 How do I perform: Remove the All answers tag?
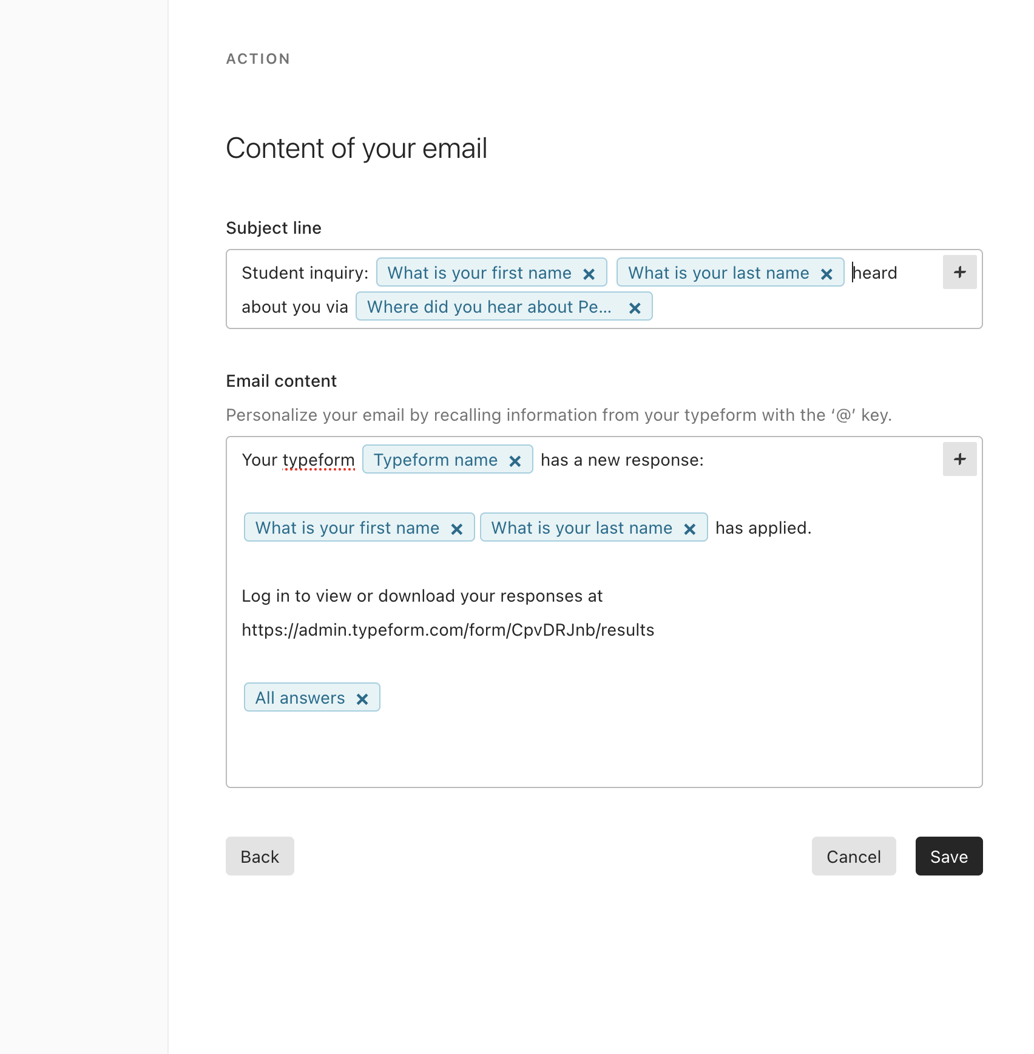362,699
